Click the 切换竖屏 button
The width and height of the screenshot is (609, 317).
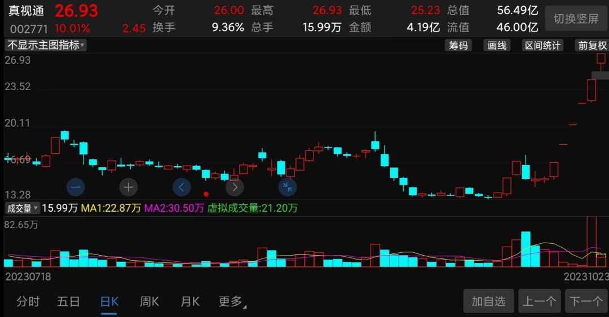(576, 19)
